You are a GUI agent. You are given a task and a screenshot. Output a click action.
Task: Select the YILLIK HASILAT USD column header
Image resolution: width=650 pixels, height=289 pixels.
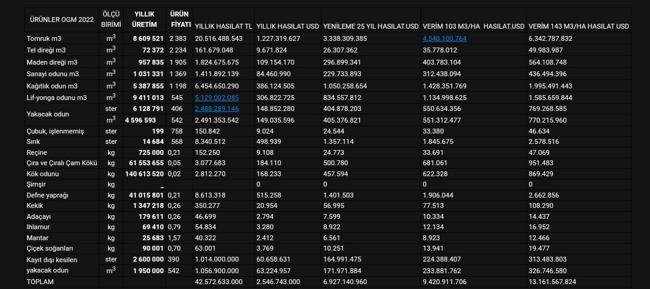click(287, 26)
